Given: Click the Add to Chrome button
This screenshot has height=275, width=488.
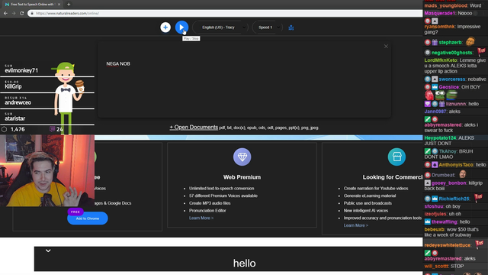Looking at the screenshot, I should click(88, 218).
